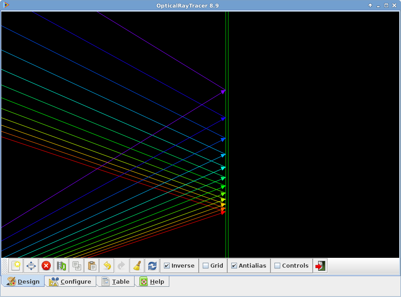The image size is (401, 297).
Task: Quit via the exit door icon
Action: coord(320,265)
